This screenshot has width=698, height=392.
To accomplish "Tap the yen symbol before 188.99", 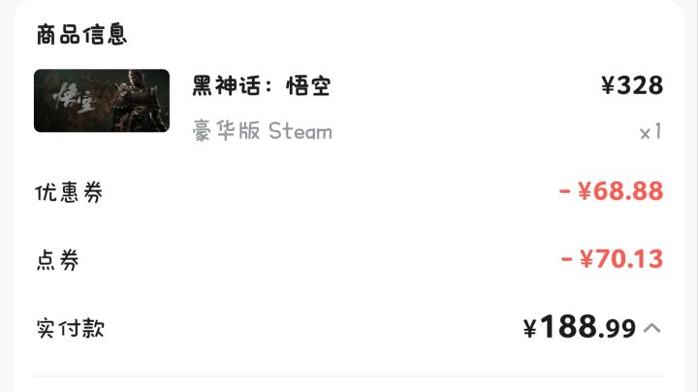I will [x=529, y=329].
